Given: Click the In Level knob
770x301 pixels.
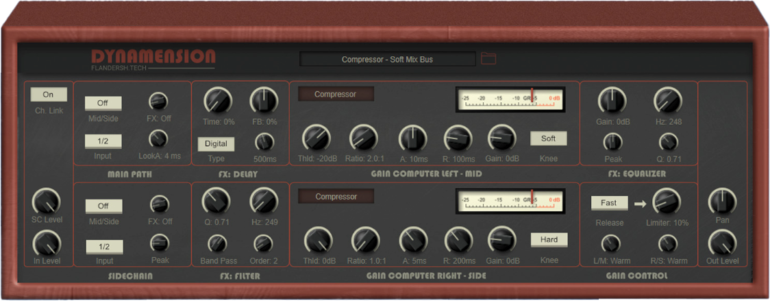Looking at the screenshot, I should [47, 244].
